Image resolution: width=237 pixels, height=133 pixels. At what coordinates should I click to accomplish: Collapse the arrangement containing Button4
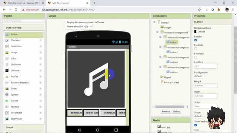(x=160, y=67)
